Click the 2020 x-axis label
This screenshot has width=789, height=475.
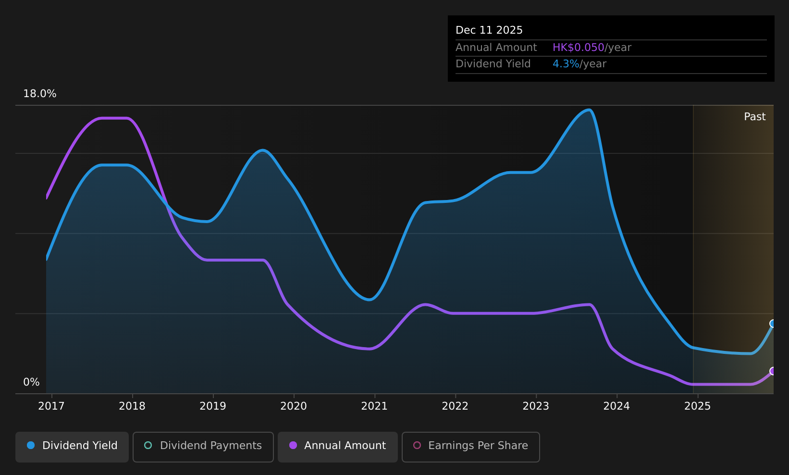294,406
